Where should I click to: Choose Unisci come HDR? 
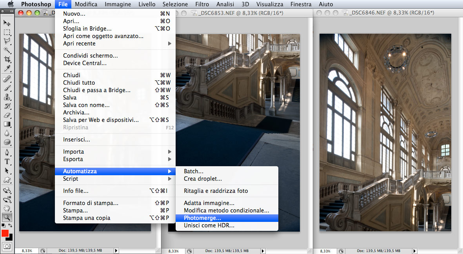[x=227, y=225]
